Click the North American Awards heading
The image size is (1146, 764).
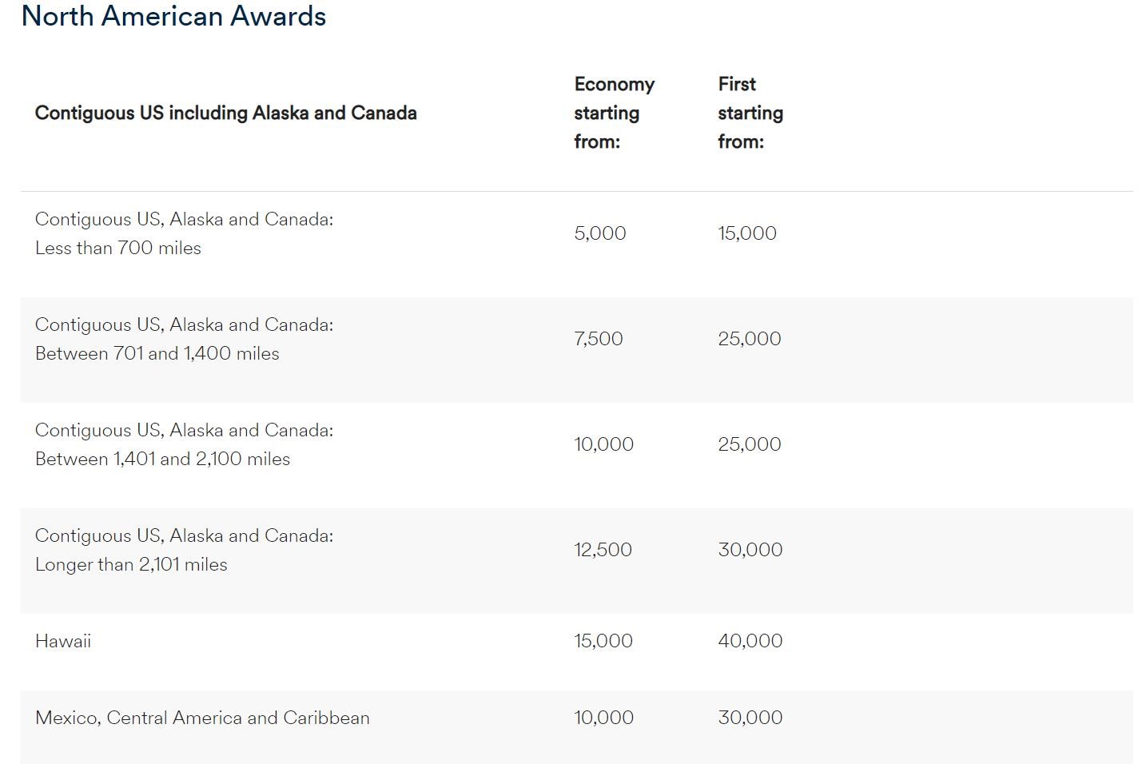pyautogui.click(x=173, y=16)
